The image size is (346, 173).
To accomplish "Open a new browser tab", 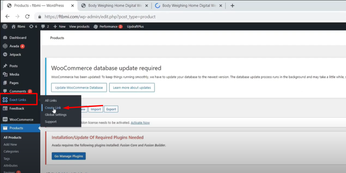I will point(232,6).
